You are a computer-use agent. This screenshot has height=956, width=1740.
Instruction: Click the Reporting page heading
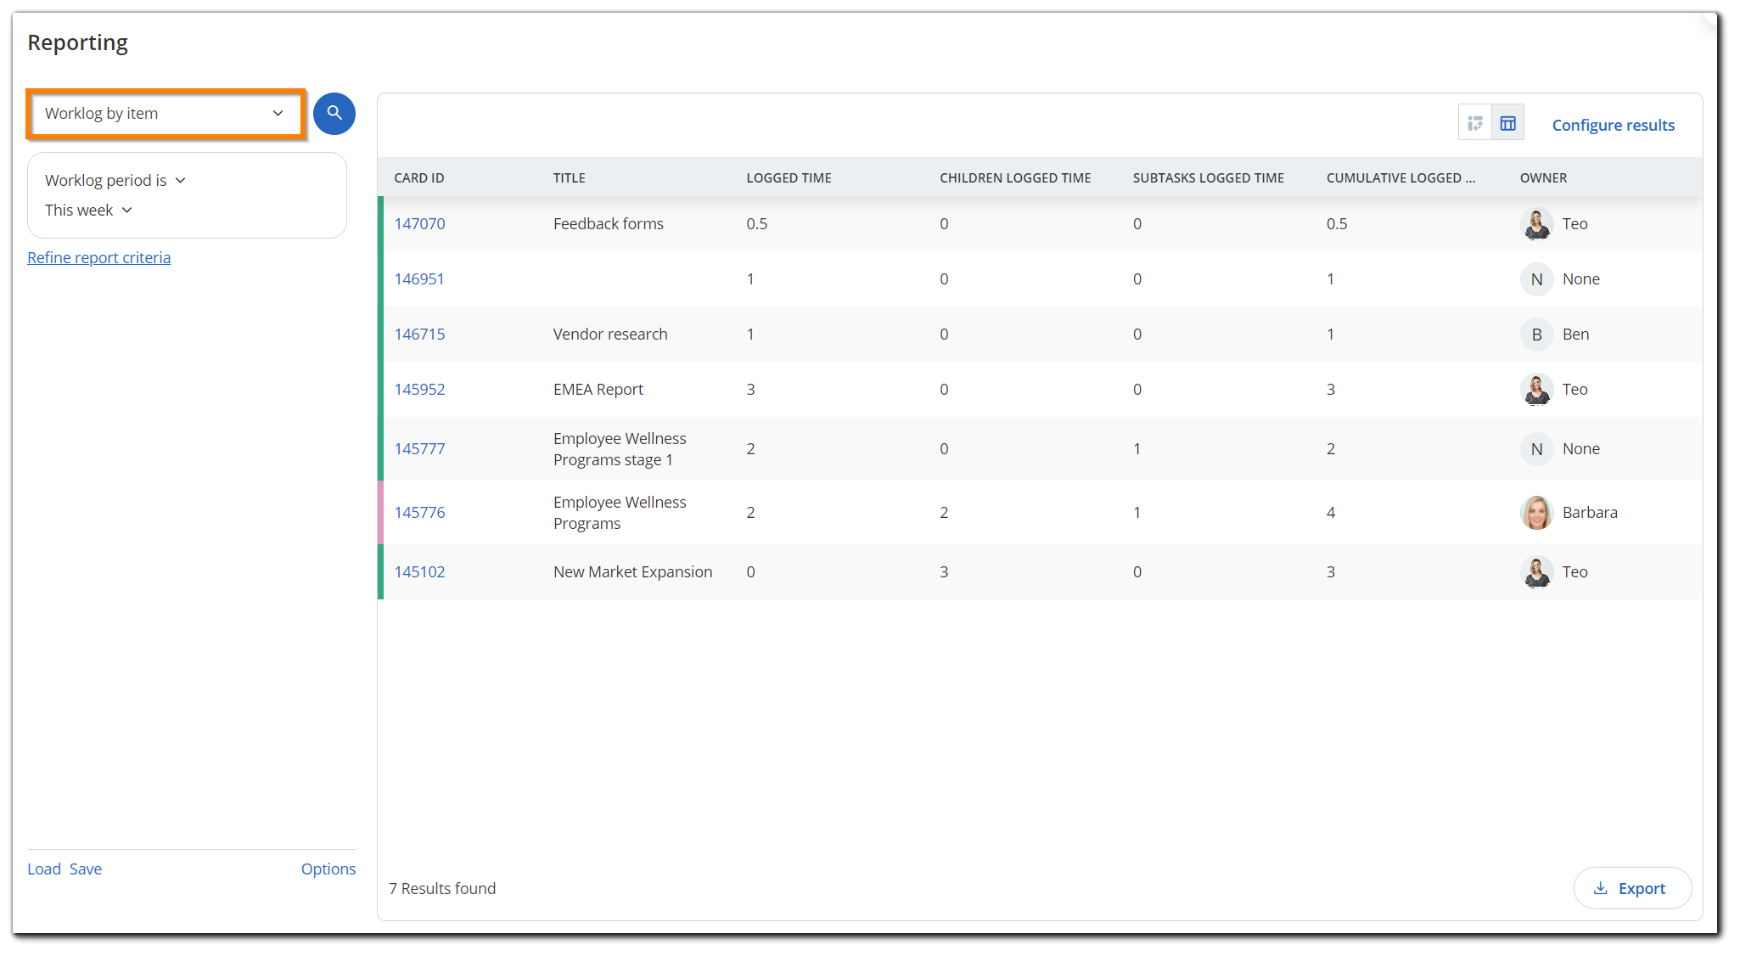tap(77, 43)
